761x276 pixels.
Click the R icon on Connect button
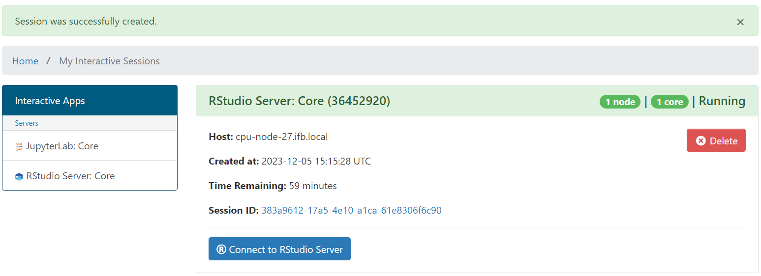coord(221,249)
